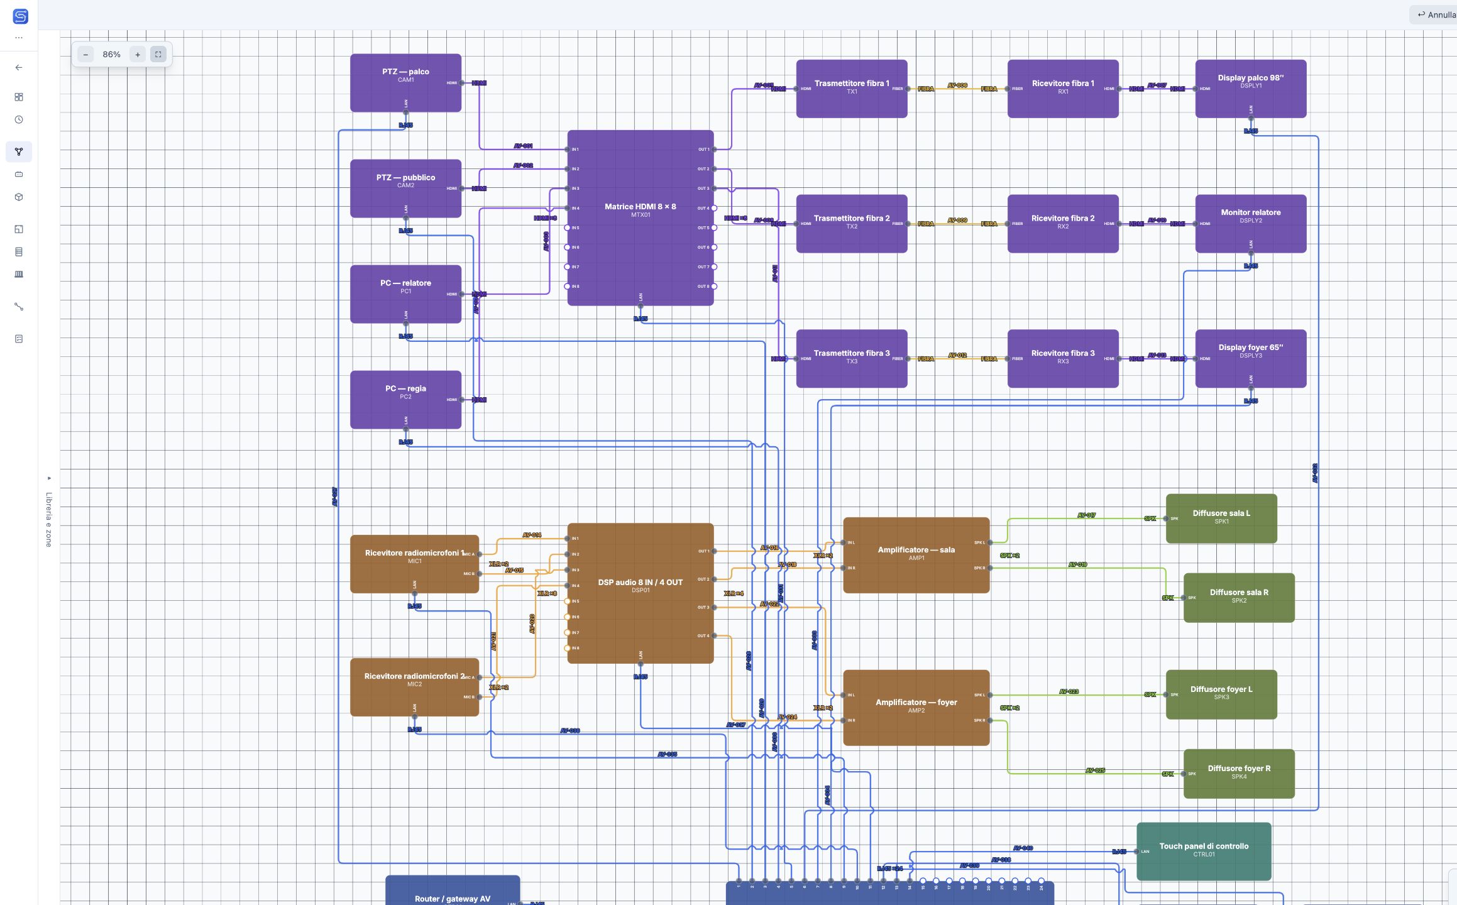This screenshot has width=1457, height=905.
Task: Open the patch panel icon in sidebar
Action: (19, 274)
